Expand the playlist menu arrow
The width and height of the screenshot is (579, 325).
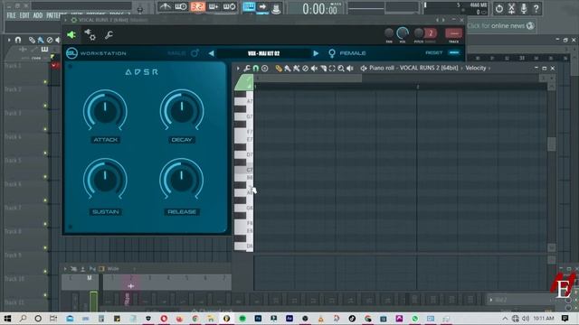[9, 40]
